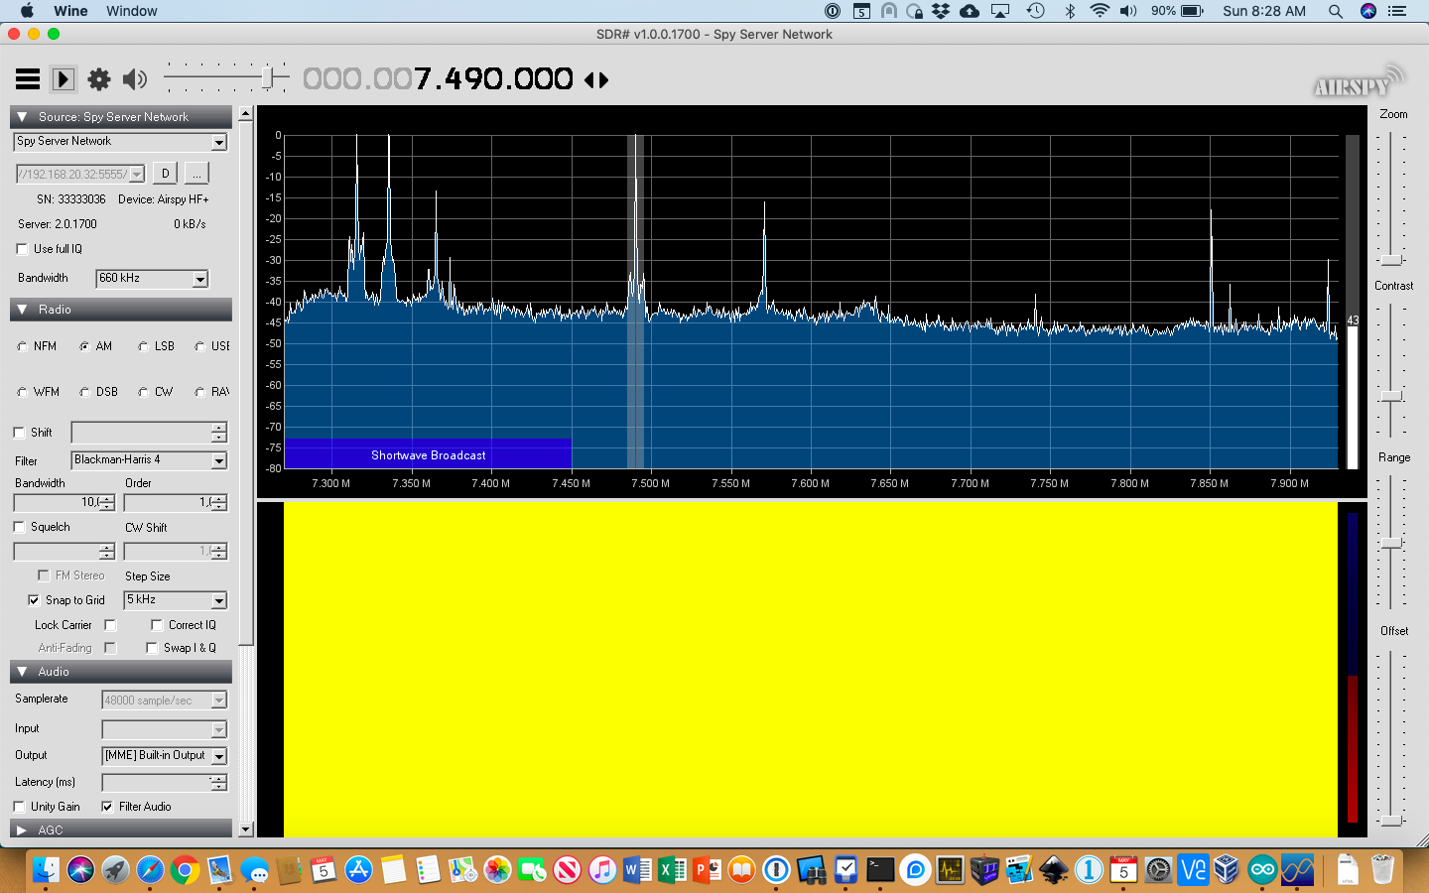Enable the Correct IQ checkbox
The height and width of the screenshot is (893, 1429).
[x=157, y=625]
